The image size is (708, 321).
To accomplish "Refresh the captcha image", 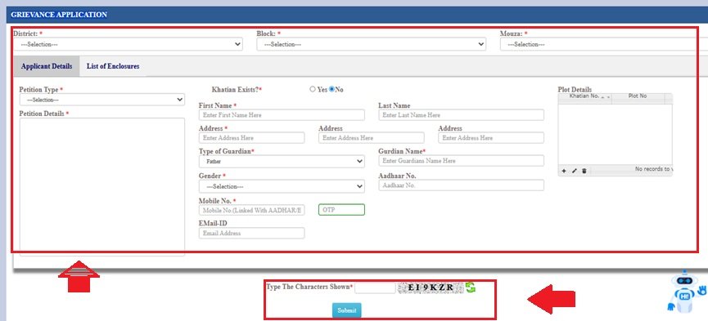I will pyautogui.click(x=471, y=287).
